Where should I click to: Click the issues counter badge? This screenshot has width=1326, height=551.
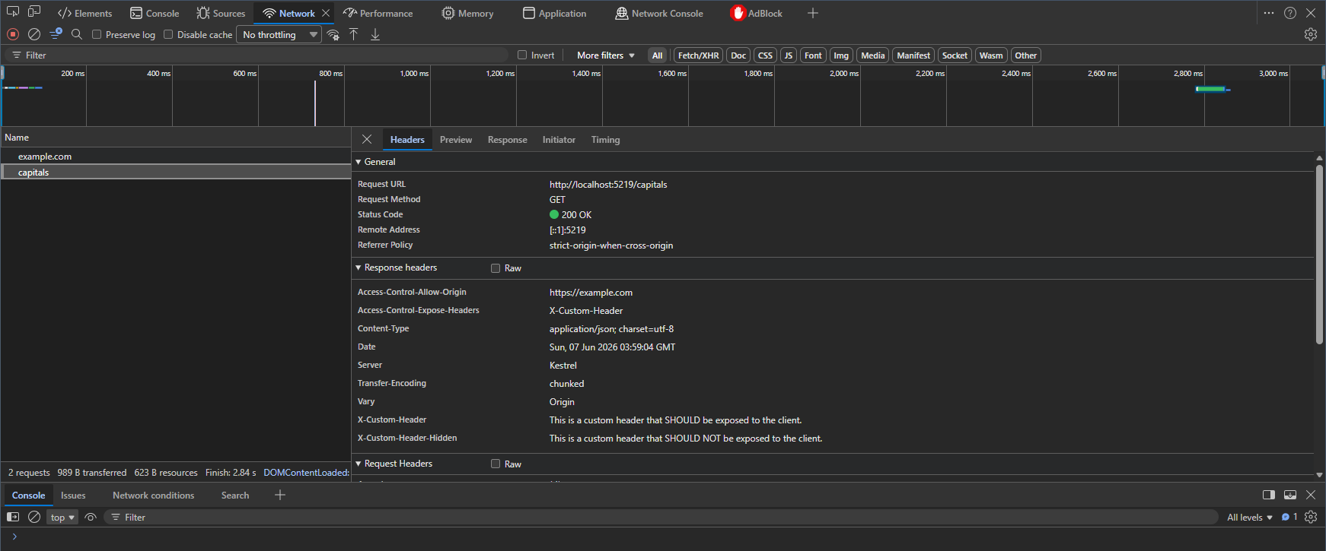tap(1289, 517)
